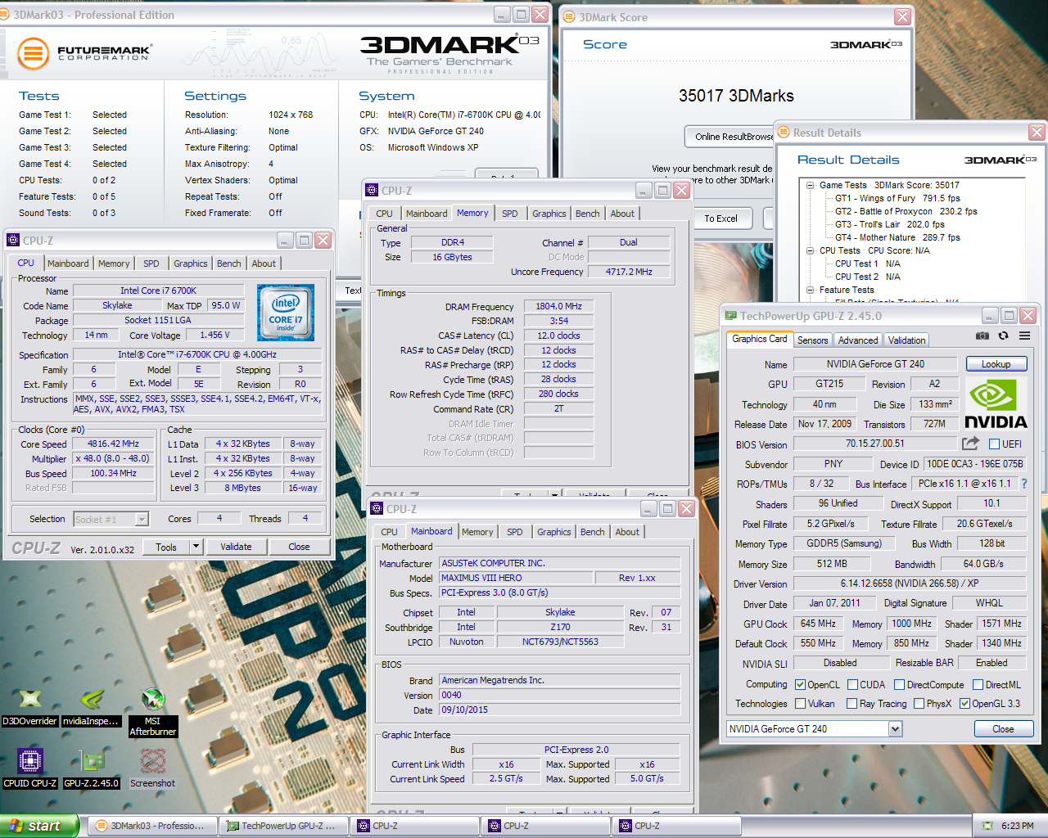Switch to TechPowerUp GPU-Z taskbar button
Viewport: 1048px width, 838px height.
point(283,826)
